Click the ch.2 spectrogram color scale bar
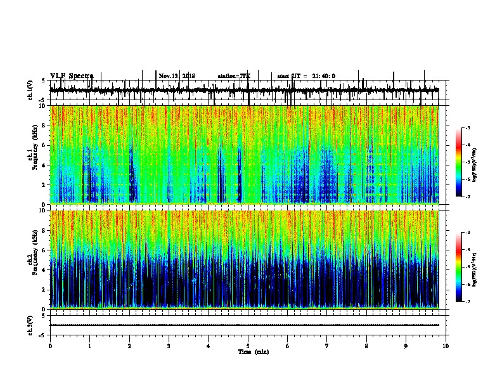Image resolution: width=502 pixels, height=388 pixels. [x=459, y=267]
